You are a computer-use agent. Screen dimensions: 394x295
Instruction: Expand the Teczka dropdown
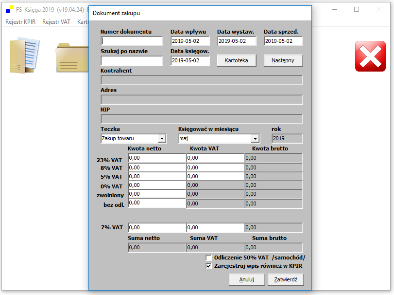162,138
